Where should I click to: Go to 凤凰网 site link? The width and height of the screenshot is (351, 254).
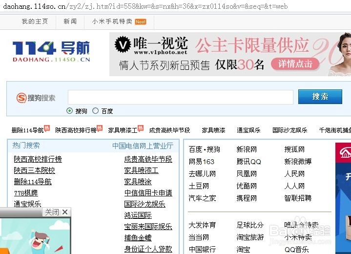pyautogui.click(x=247, y=174)
